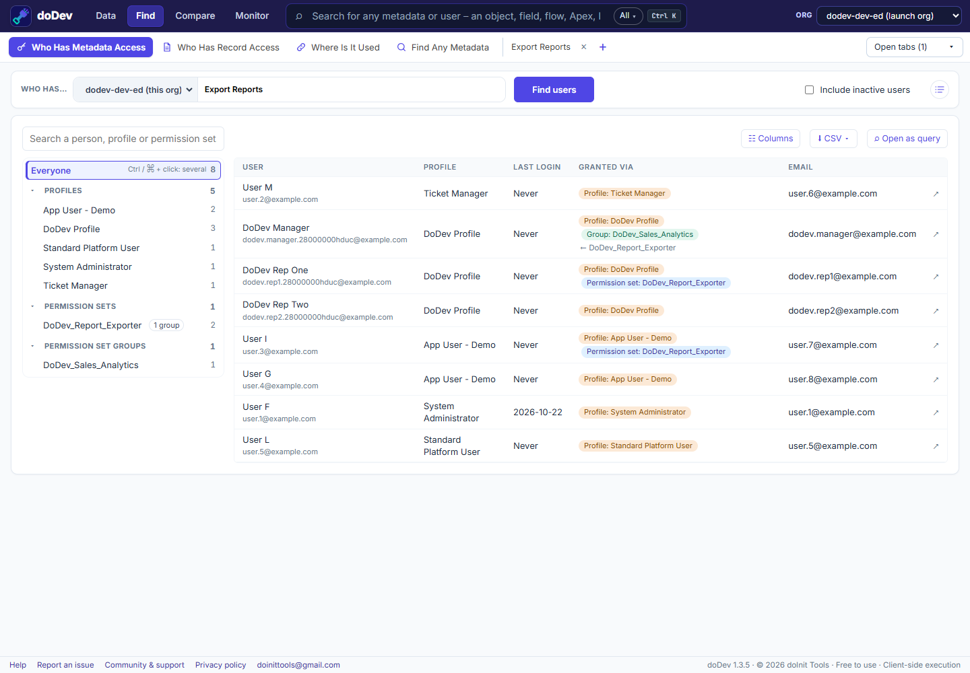Open the Monitor menu

point(252,16)
